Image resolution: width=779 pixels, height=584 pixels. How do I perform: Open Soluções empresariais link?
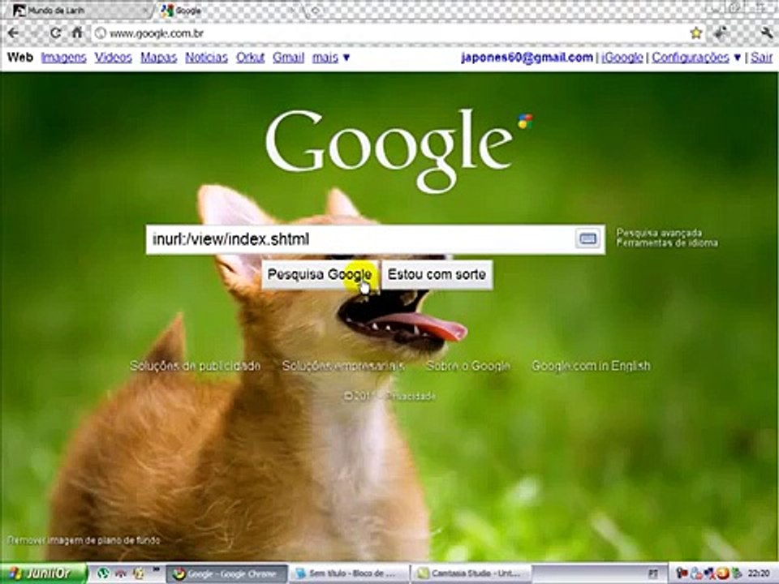343,366
